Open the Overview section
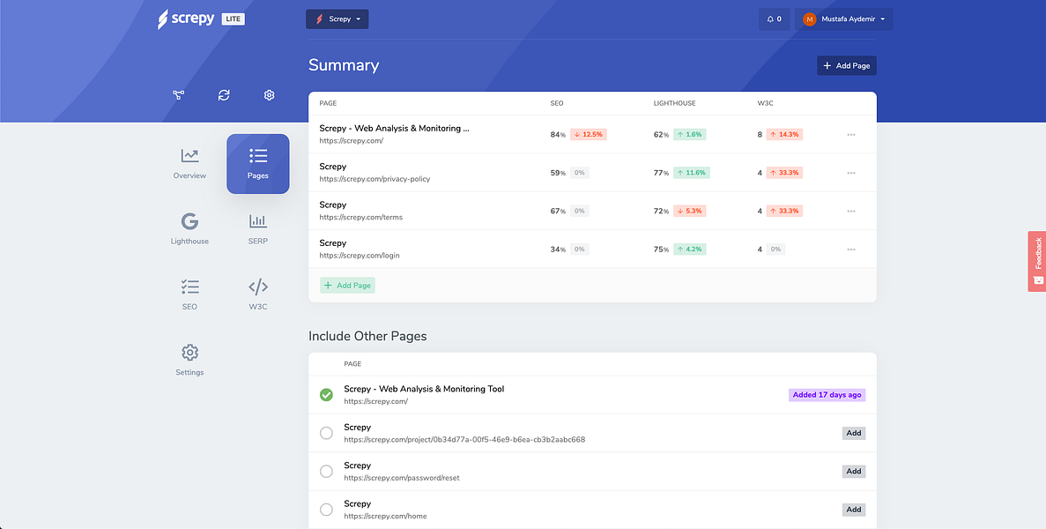This screenshot has height=529, width=1046. (x=189, y=164)
